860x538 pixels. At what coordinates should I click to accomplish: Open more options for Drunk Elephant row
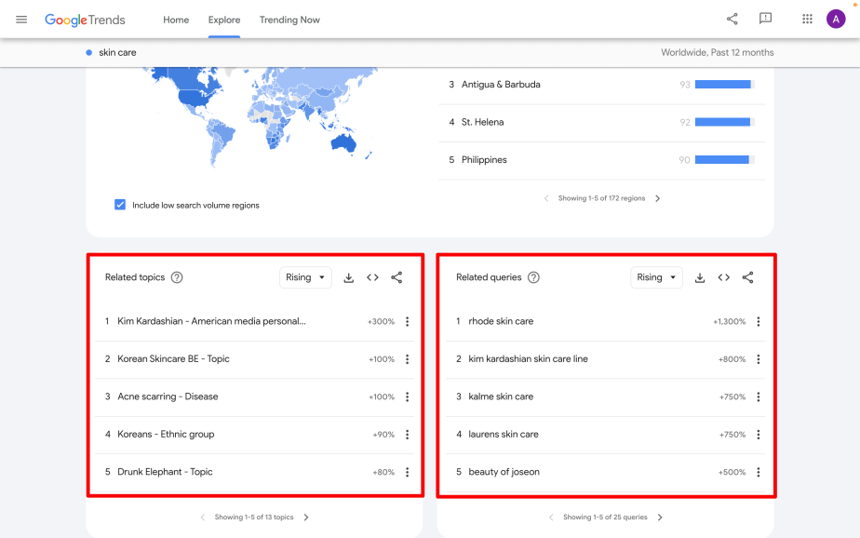(407, 472)
